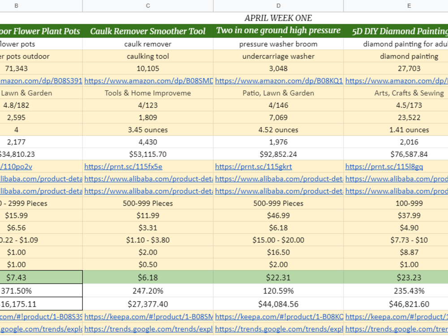448x336 pixels.
Task: Select the '500-999 Pieces' cell in column C
Action: point(148,203)
